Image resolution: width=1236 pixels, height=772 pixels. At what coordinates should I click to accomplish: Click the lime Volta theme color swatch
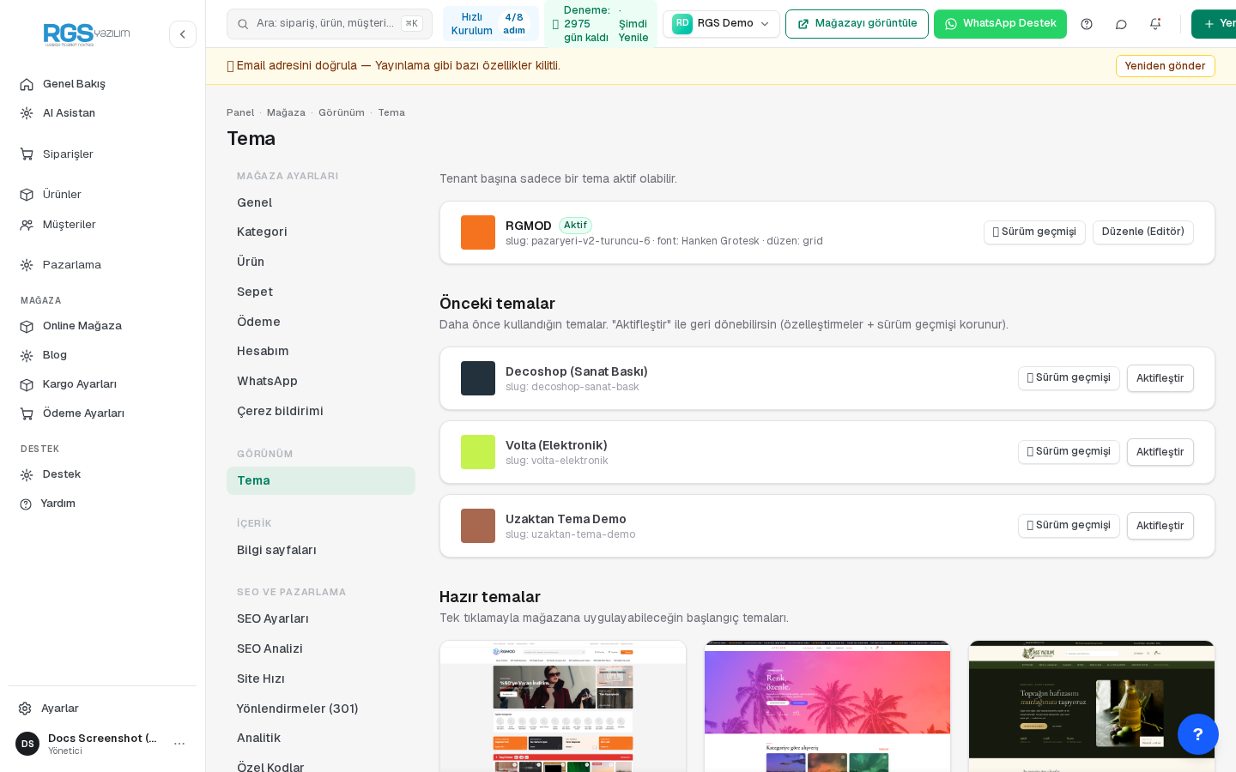point(478,452)
